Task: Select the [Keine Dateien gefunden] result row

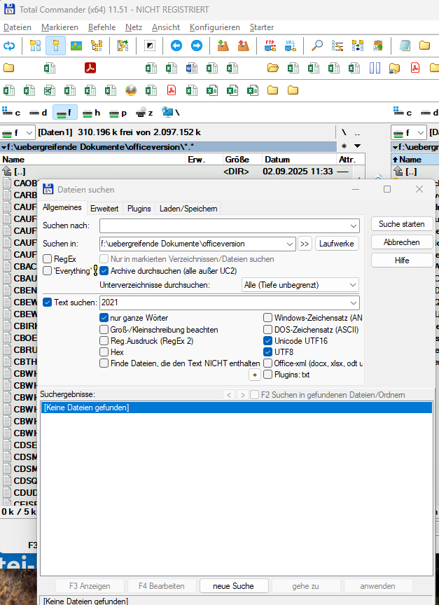Action: (237, 408)
